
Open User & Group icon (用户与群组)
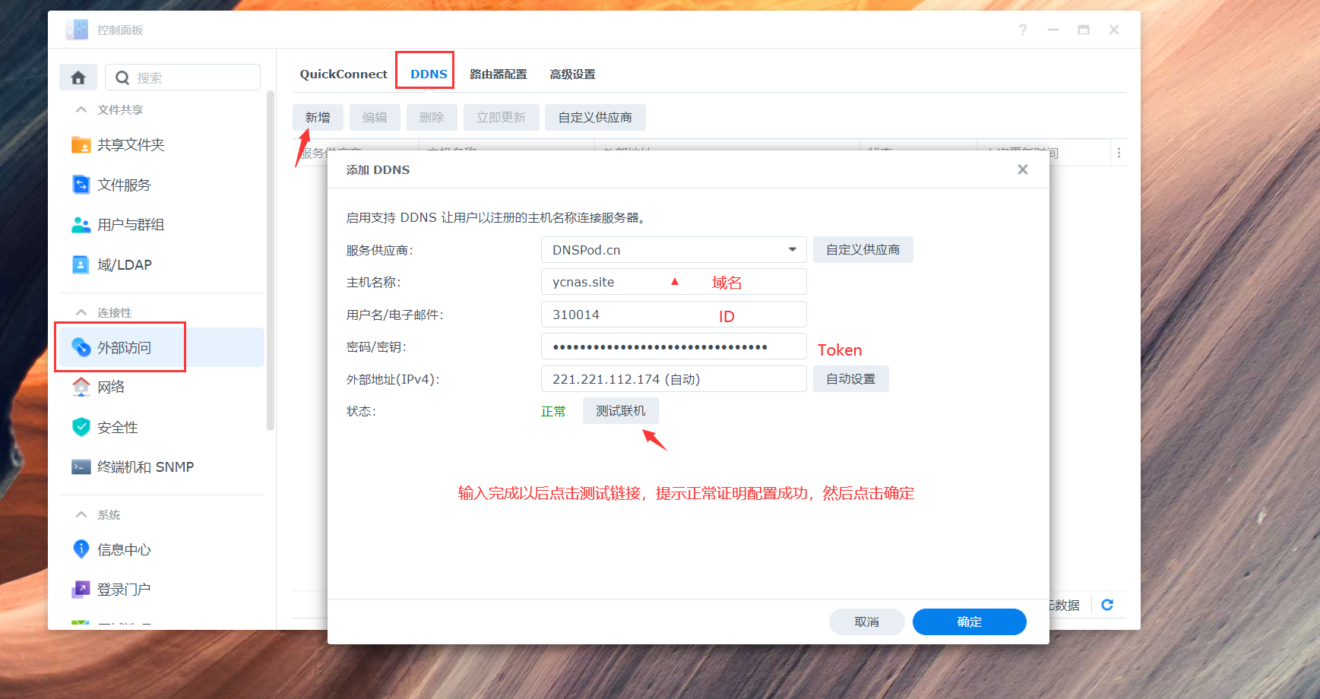tap(81, 225)
